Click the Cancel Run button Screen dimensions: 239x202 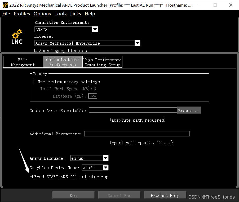tap(119, 195)
